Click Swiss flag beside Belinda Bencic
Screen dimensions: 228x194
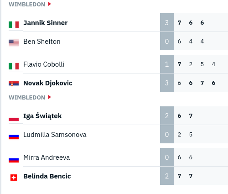click(14, 178)
